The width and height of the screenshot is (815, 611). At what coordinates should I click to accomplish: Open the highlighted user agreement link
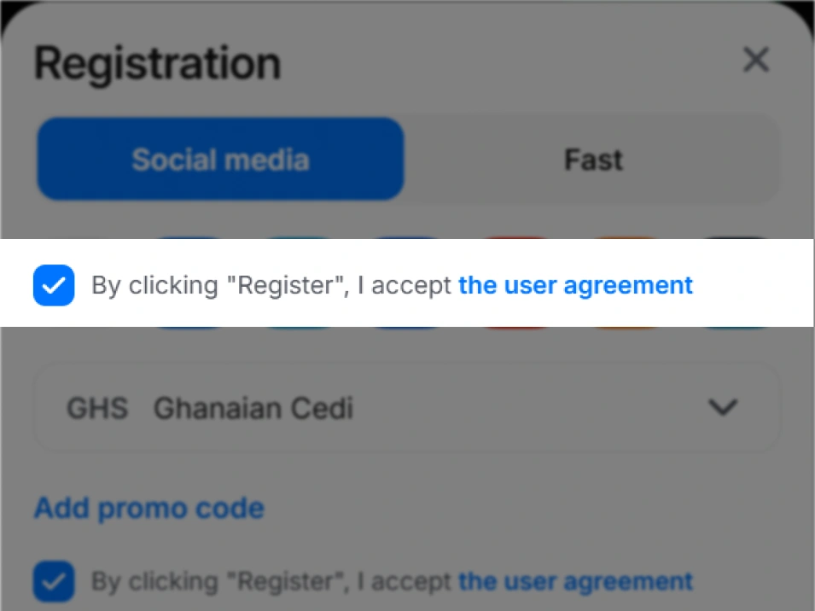coord(575,285)
